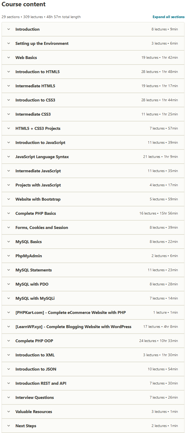Click chevron beside Web Basics
185x433 pixels.
9,58
